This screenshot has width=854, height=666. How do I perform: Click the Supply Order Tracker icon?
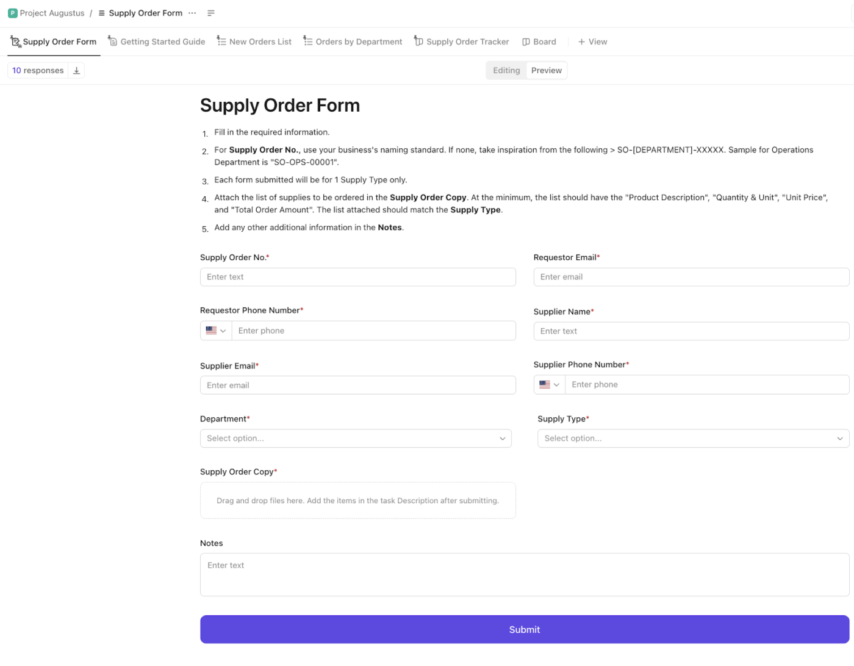click(x=418, y=41)
